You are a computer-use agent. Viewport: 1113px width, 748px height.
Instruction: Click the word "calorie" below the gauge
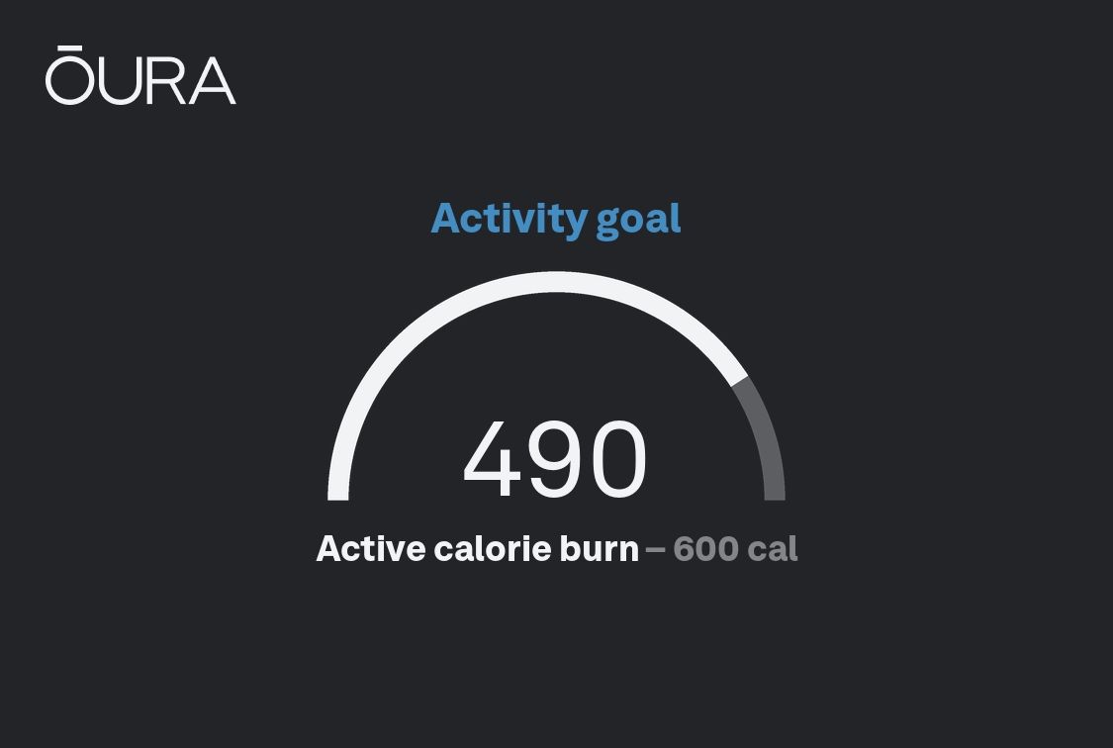pos(492,549)
